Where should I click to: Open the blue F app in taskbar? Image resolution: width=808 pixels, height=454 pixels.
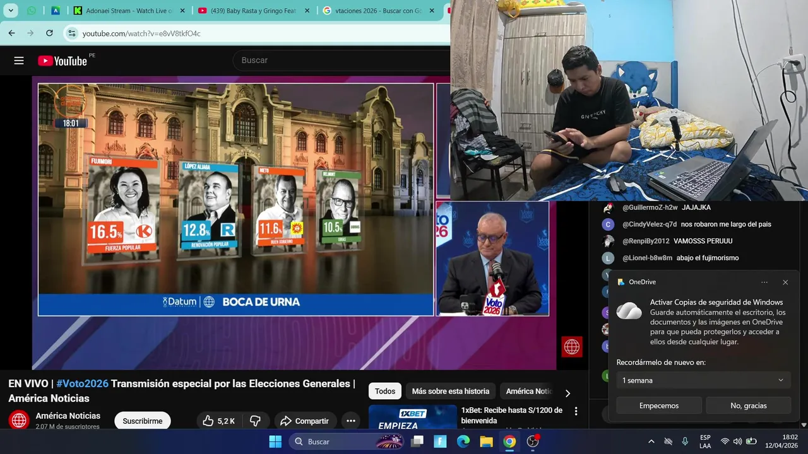(440, 441)
